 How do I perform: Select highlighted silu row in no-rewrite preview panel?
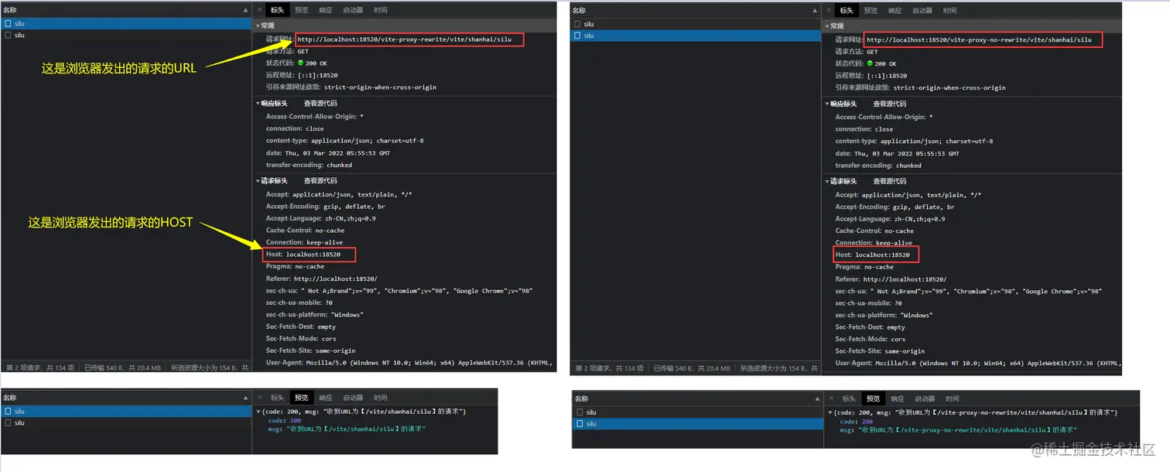click(x=698, y=423)
